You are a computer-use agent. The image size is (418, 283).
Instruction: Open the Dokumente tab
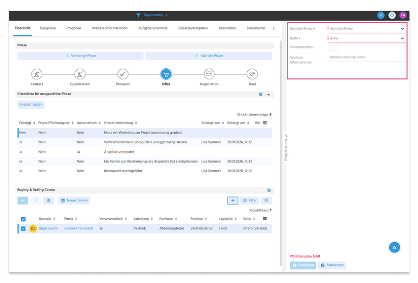pyautogui.click(x=256, y=28)
